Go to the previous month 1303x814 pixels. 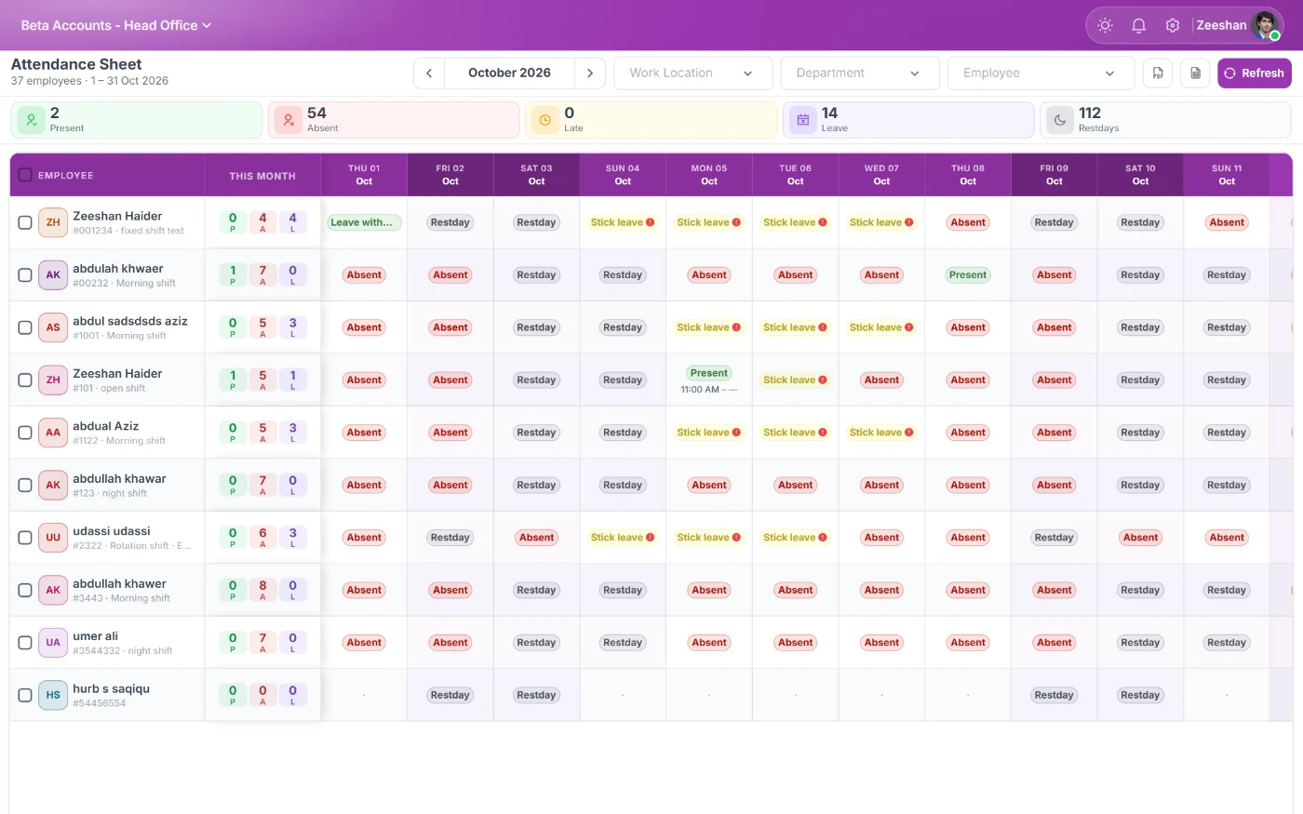click(x=429, y=73)
